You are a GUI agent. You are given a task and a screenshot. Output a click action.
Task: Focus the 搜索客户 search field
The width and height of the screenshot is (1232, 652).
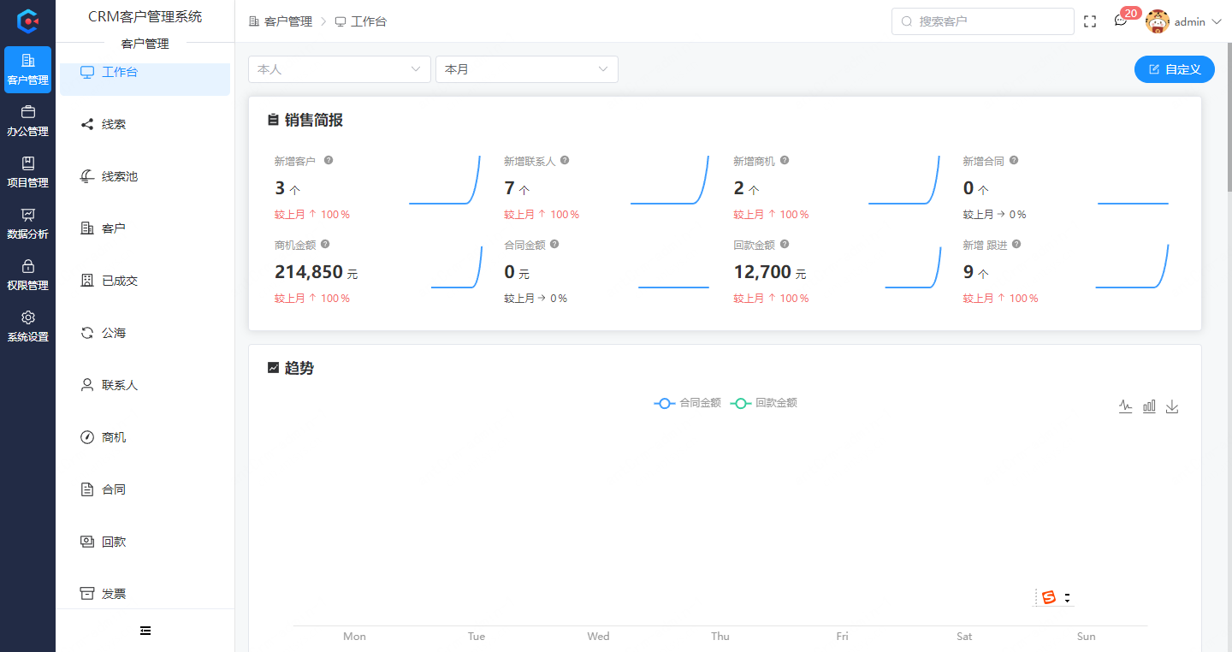click(982, 21)
